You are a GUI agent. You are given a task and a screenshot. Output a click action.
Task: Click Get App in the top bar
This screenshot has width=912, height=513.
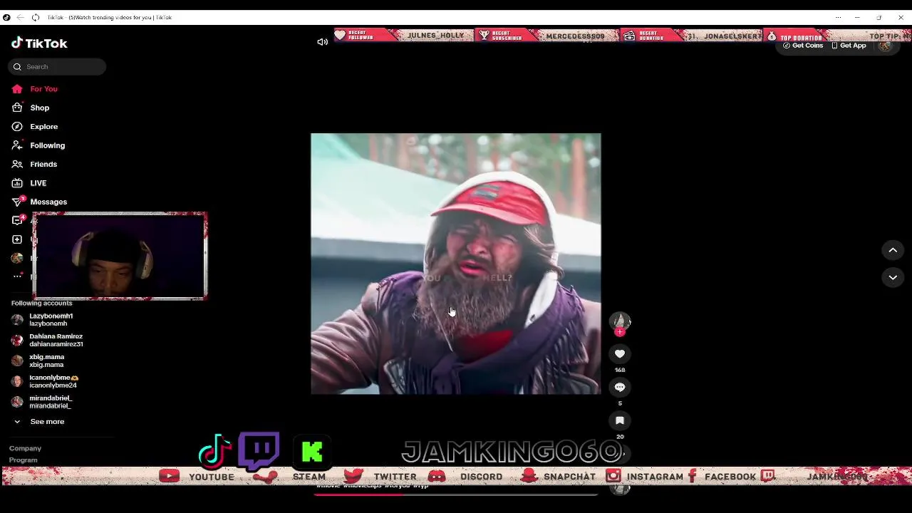(849, 46)
